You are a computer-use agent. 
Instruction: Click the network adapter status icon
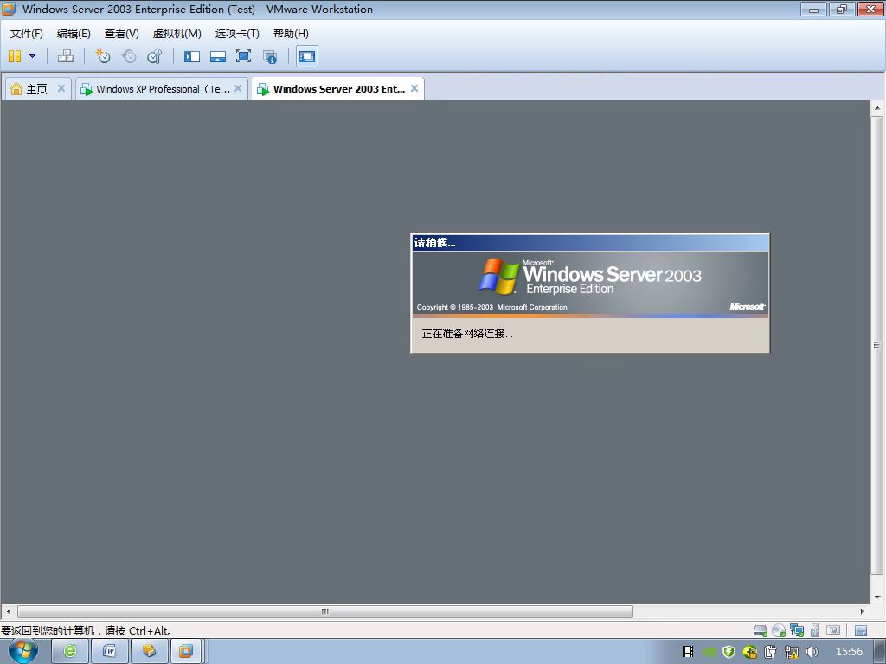click(797, 630)
